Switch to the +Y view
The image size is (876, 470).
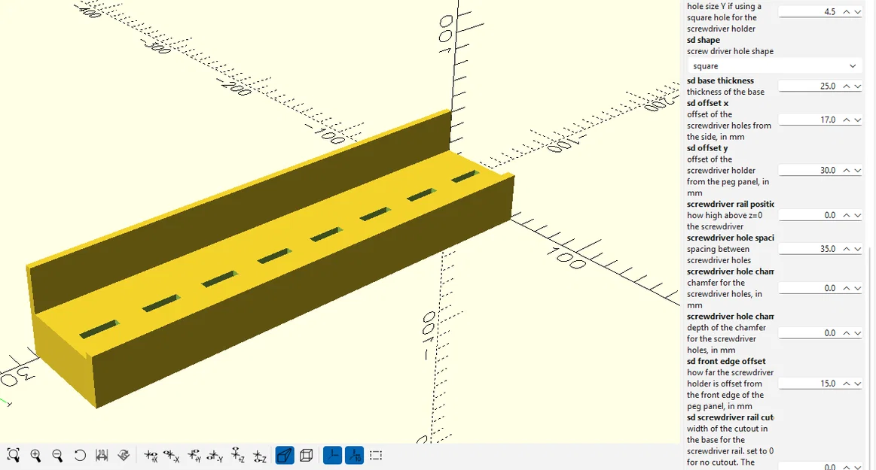pos(194,456)
